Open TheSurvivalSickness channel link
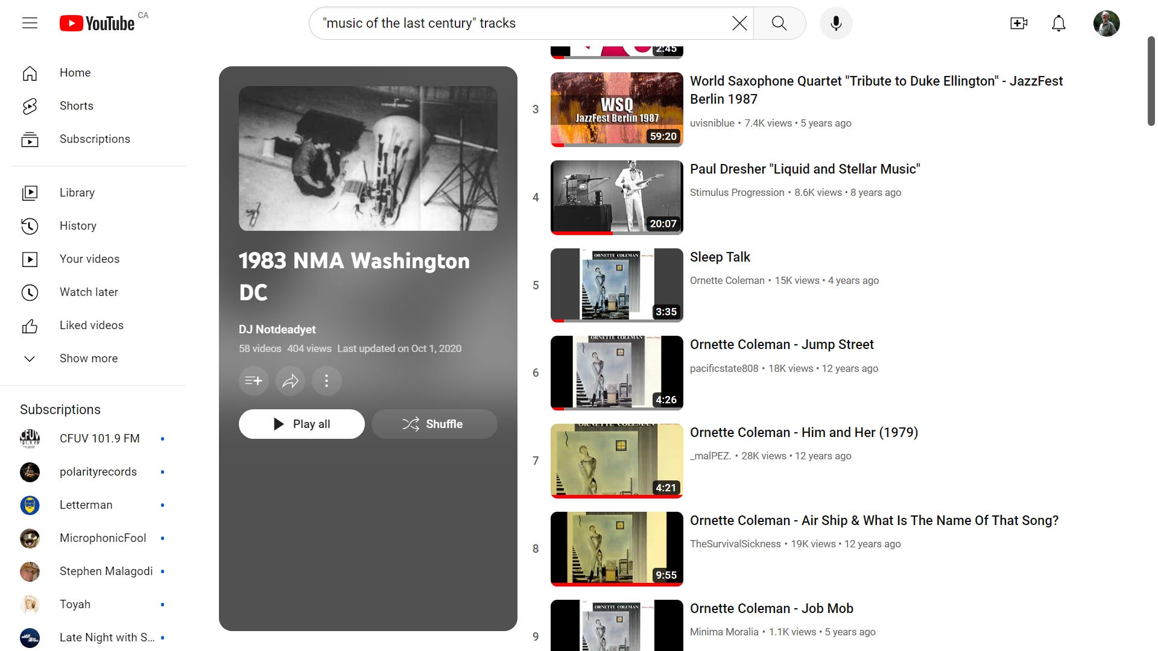Screen dimensions: 1158x651 coord(735,544)
